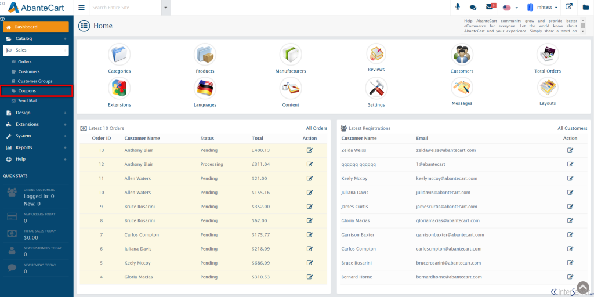Click the microphone voice command icon

[x=458, y=7]
